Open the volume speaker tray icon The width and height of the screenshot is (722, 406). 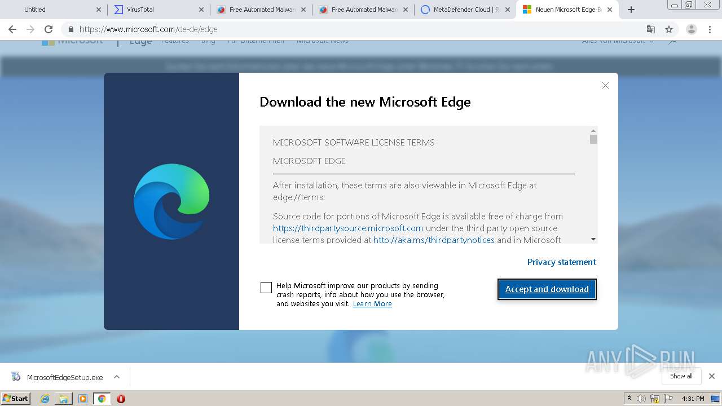tap(641, 399)
